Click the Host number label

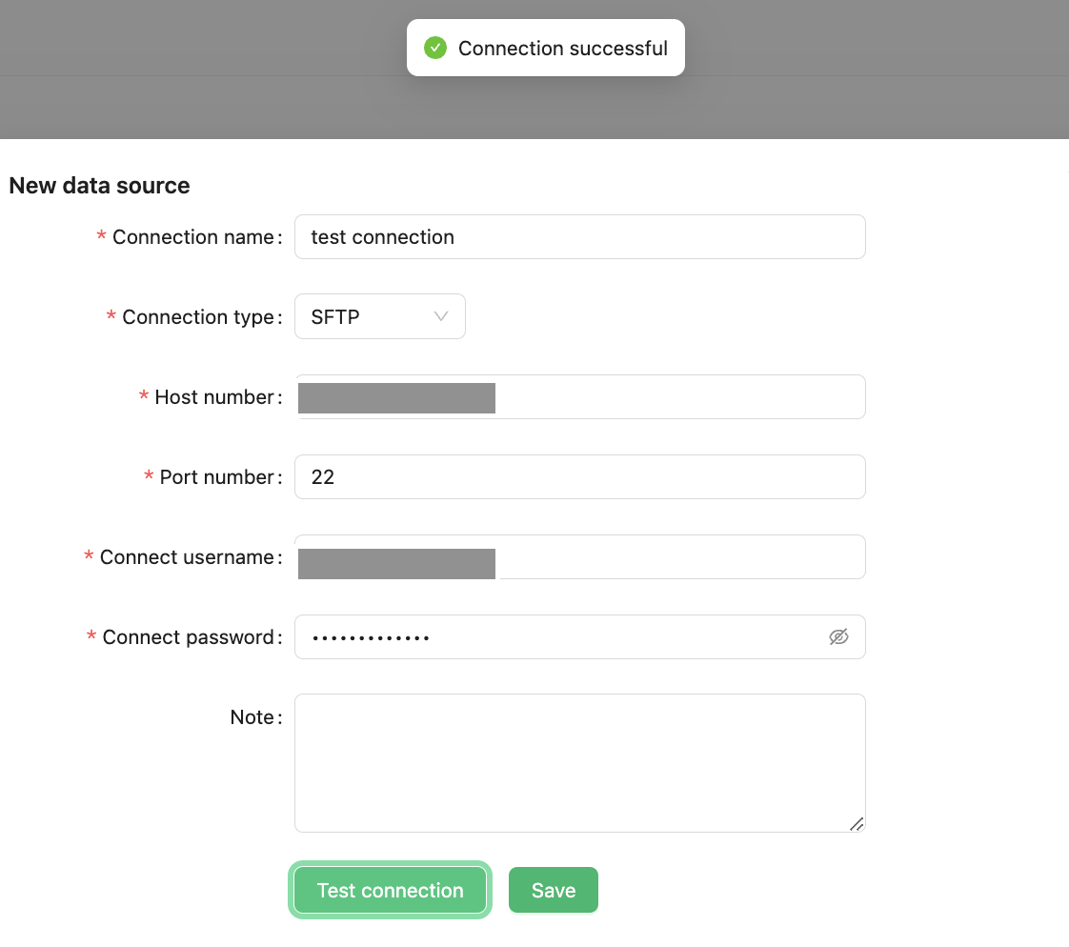[x=217, y=396]
